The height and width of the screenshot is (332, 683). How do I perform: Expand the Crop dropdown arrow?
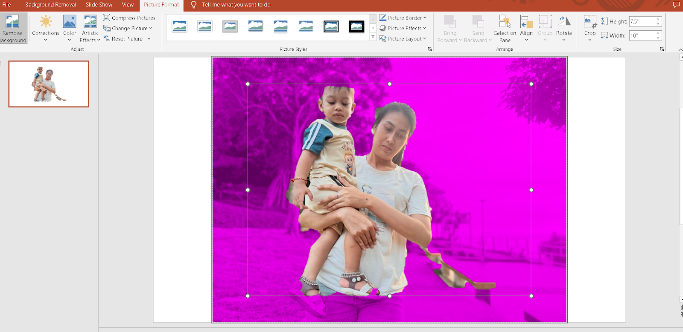[590, 40]
